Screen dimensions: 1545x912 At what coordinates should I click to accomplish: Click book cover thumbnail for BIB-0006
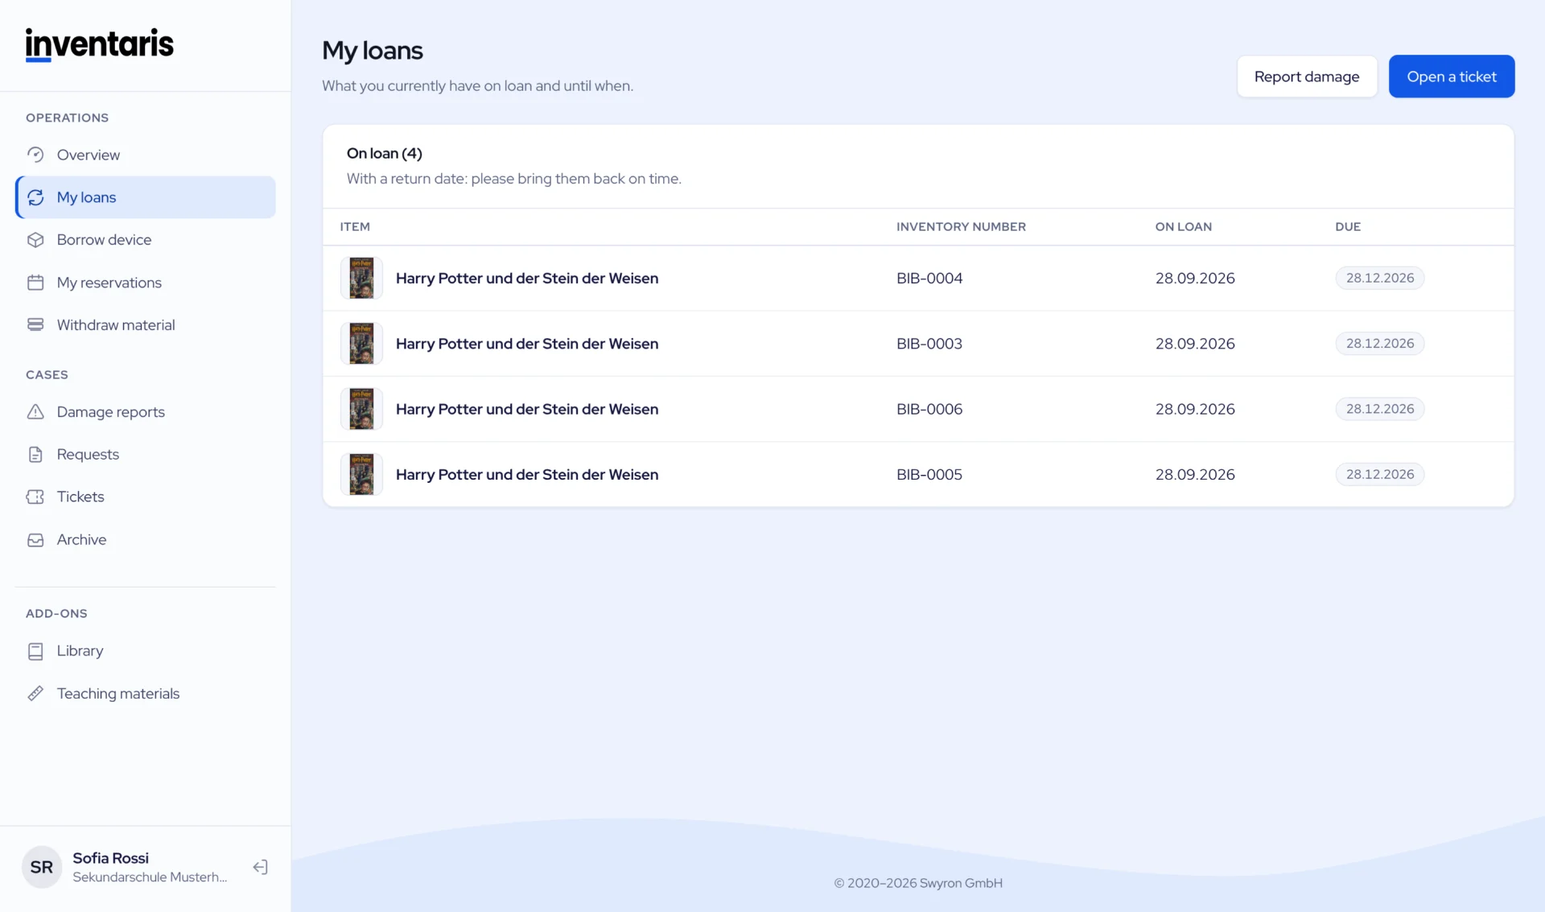pyautogui.click(x=361, y=409)
